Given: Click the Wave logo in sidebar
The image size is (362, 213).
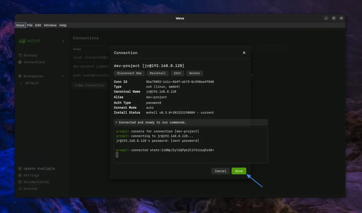Looking at the screenshot, I should click(29, 41).
